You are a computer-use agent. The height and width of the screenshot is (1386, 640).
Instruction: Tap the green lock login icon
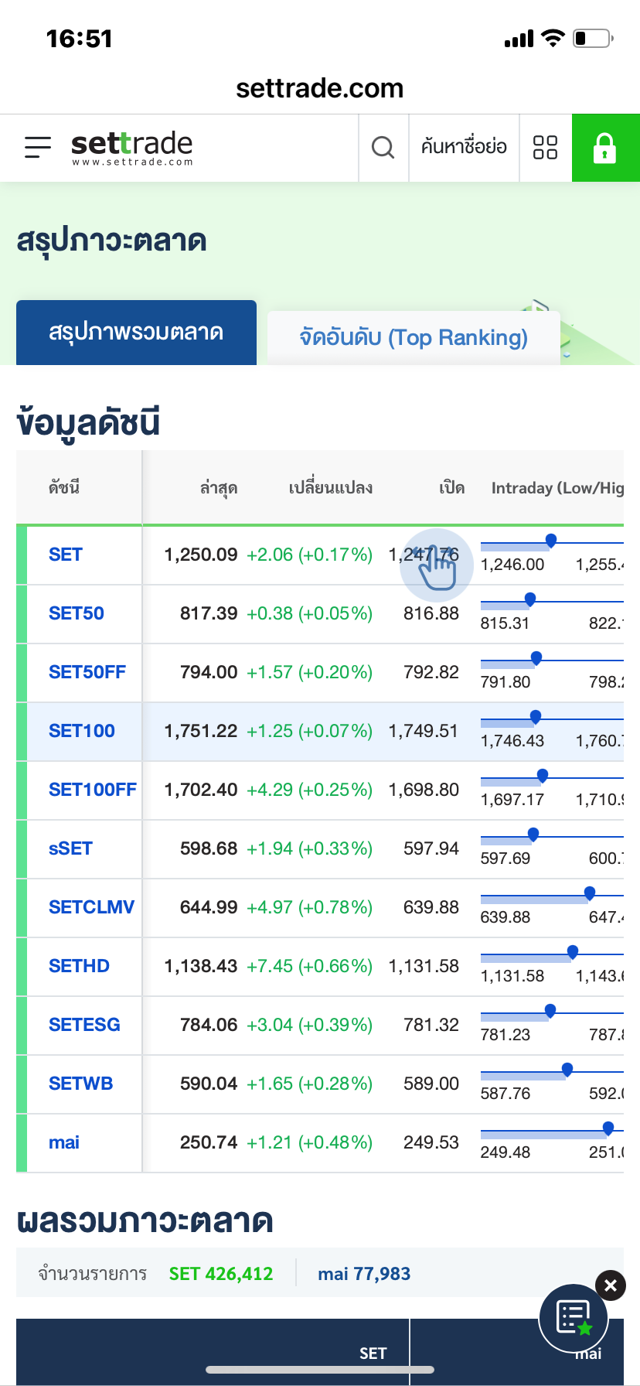click(604, 148)
